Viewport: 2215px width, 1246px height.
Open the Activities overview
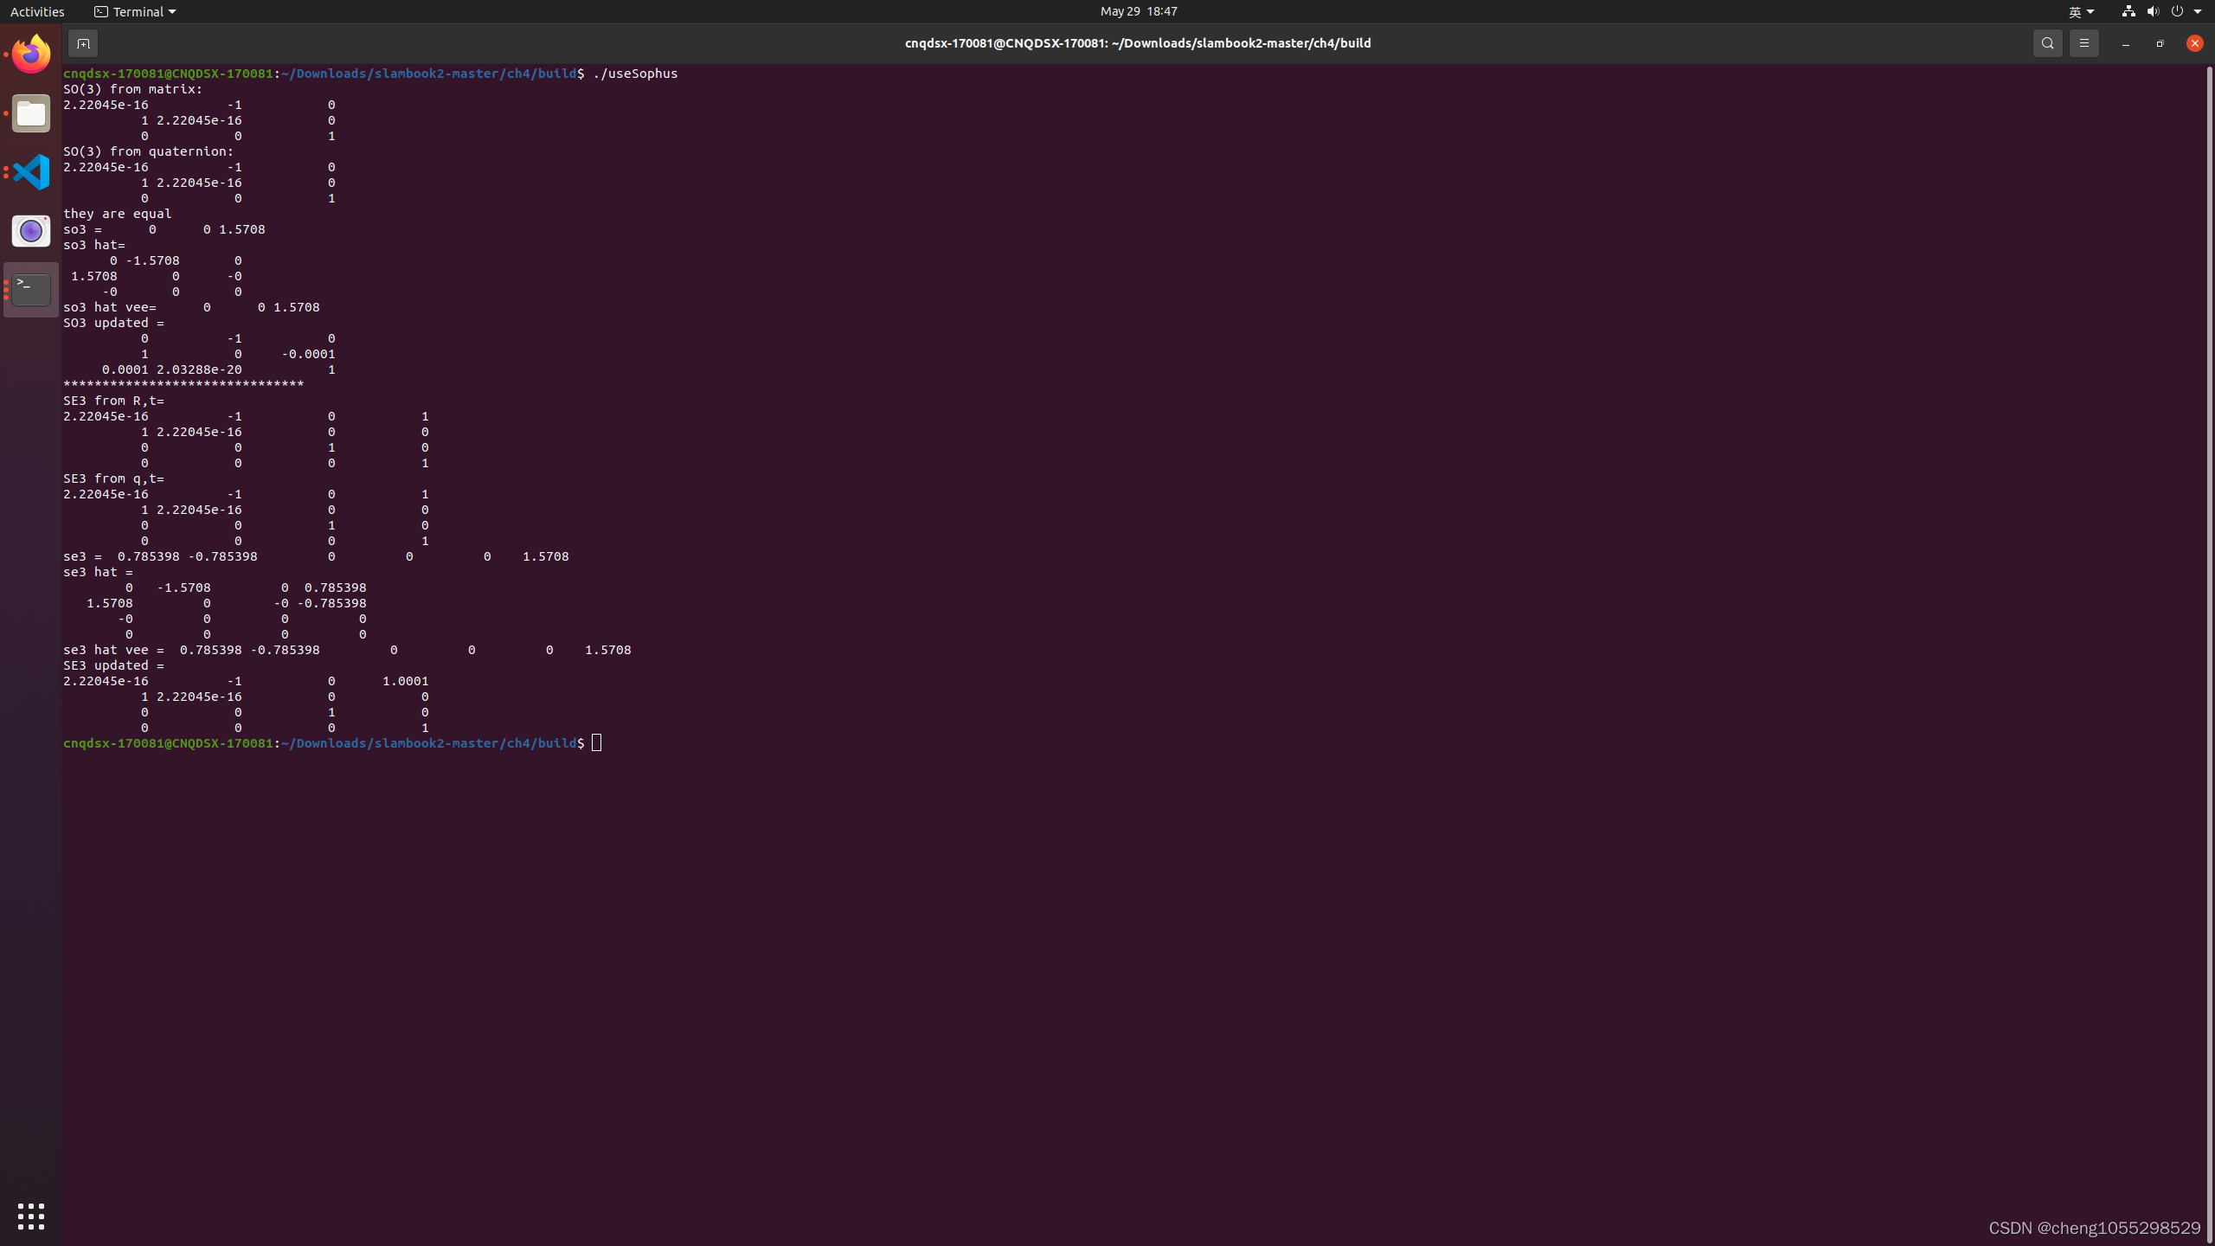tap(37, 11)
